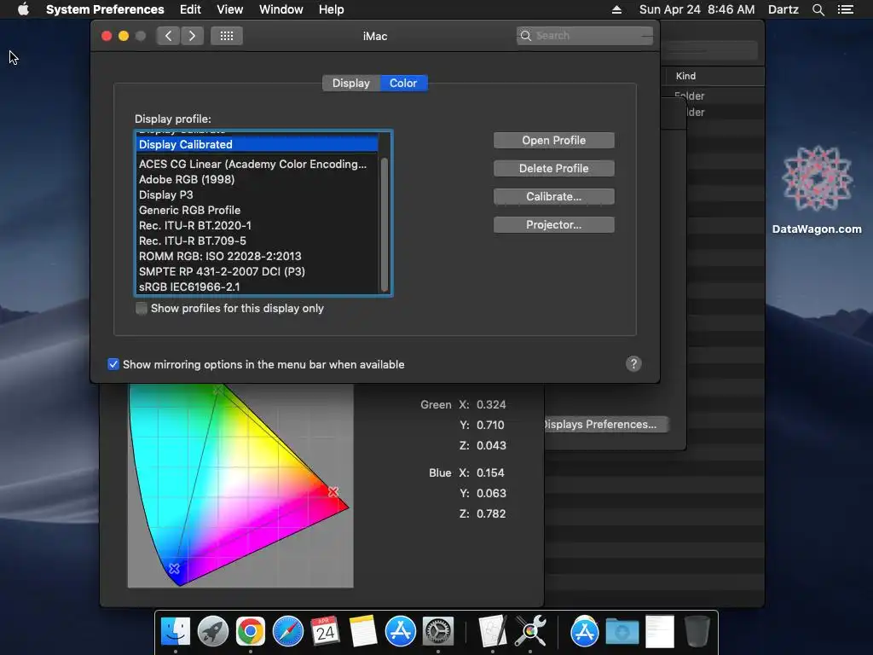
Task: Open ColorSync Utility wrench icon in Dock
Action: coord(530,631)
